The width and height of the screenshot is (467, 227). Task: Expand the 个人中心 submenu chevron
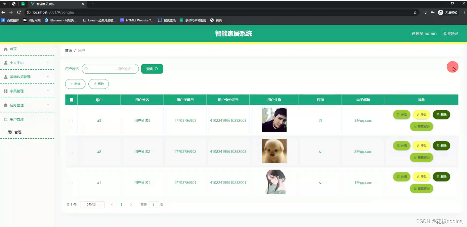point(48,63)
